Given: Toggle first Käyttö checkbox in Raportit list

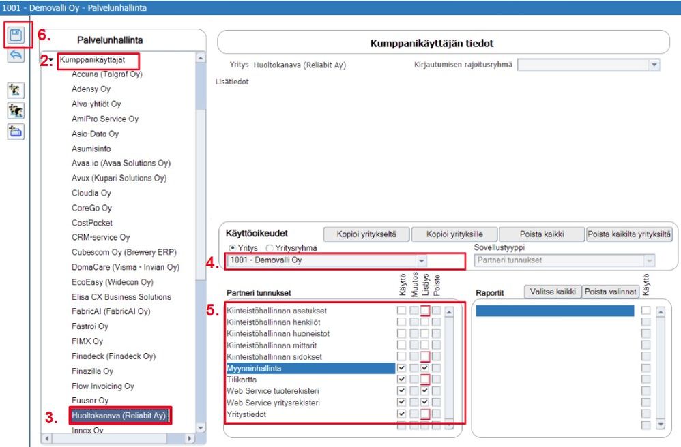Looking at the screenshot, I should pos(646,311).
